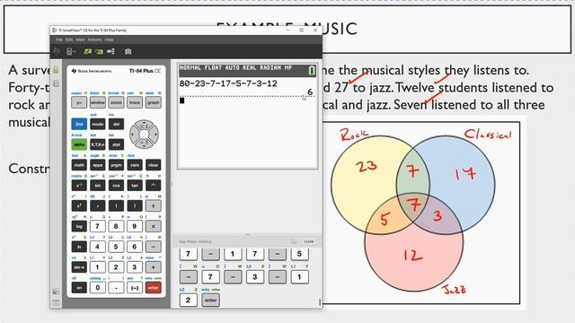Click the enter key in Key Press History
Viewport: 575px width, 323px height.
tap(210, 301)
